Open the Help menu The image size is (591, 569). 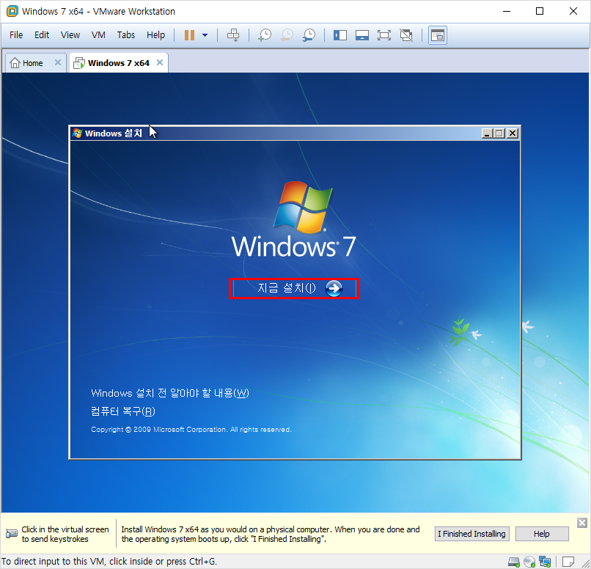point(155,35)
